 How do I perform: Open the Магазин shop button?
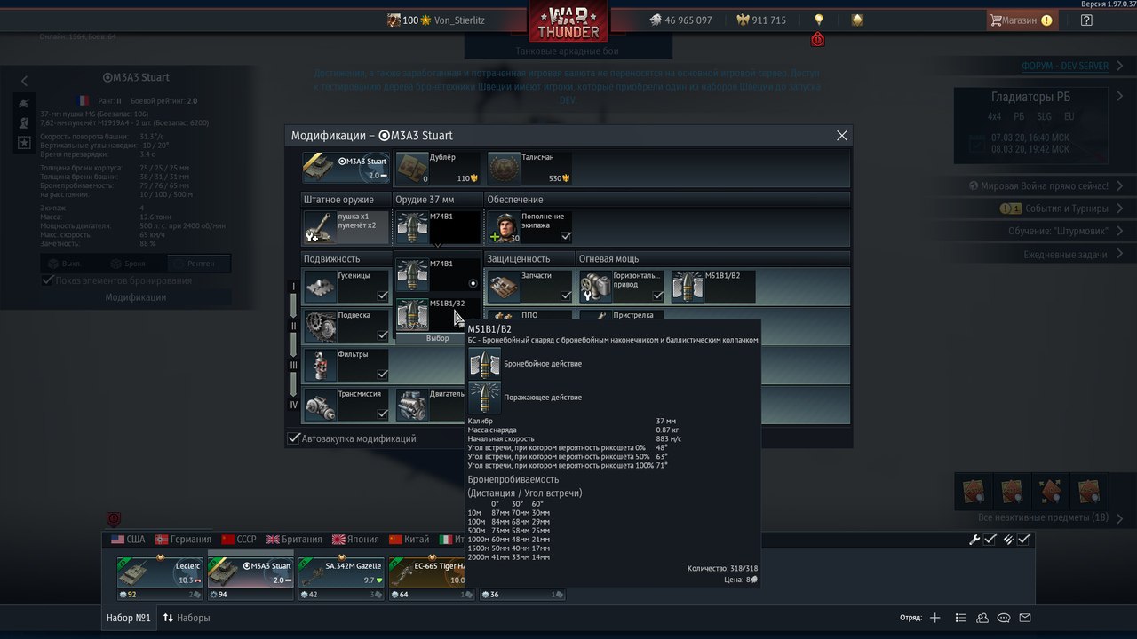click(1022, 20)
